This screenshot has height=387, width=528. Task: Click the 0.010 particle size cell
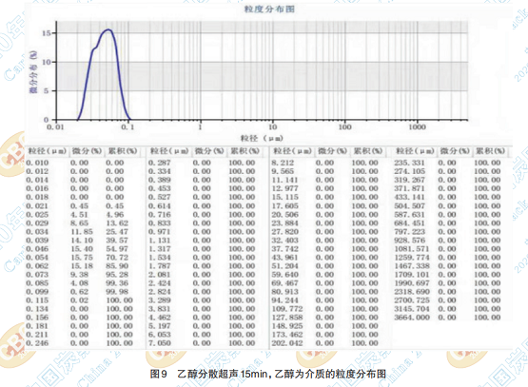(x=37, y=163)
